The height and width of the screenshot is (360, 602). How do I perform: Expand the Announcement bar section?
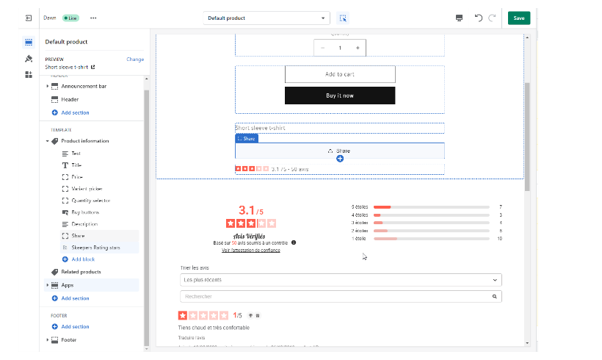coord(48,86)
